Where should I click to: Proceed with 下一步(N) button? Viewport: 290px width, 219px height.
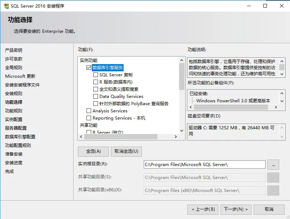point(236,209)
